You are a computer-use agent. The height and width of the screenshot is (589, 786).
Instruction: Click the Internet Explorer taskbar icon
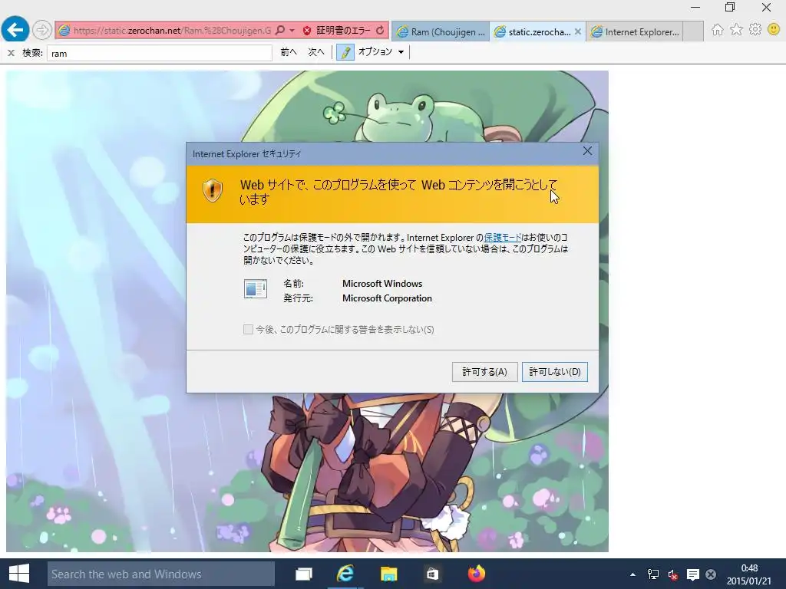click(x=345, y=574)
